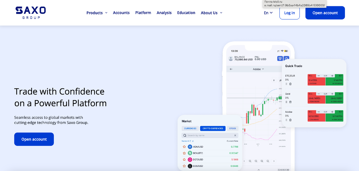Click the Search by name field

pyautogui.click(x=210, y=135)
